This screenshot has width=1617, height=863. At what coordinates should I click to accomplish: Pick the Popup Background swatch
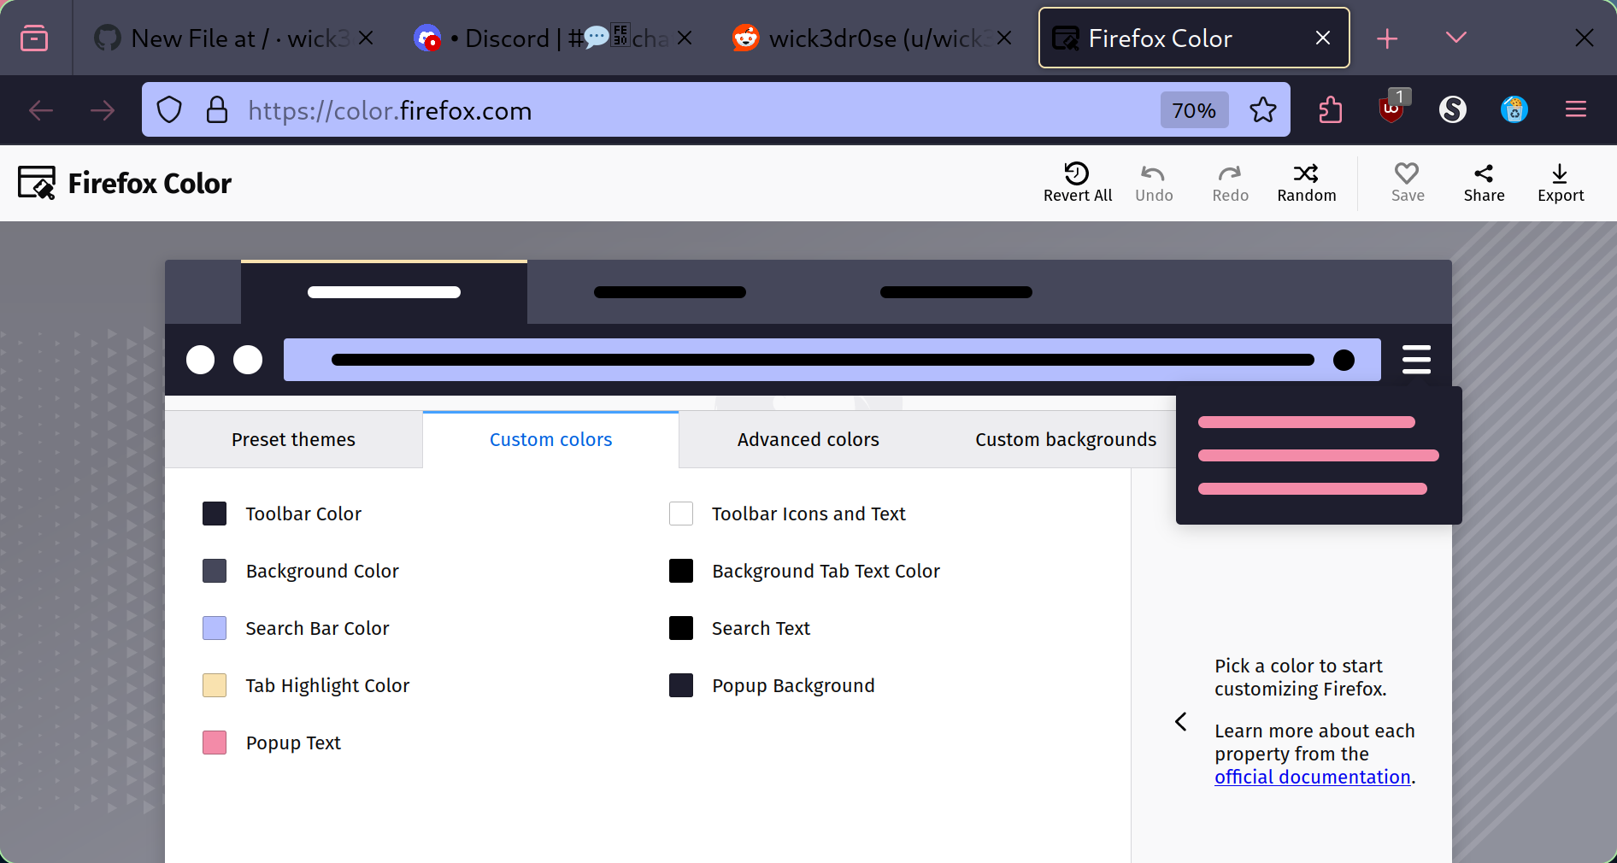[x=681, y=685]
